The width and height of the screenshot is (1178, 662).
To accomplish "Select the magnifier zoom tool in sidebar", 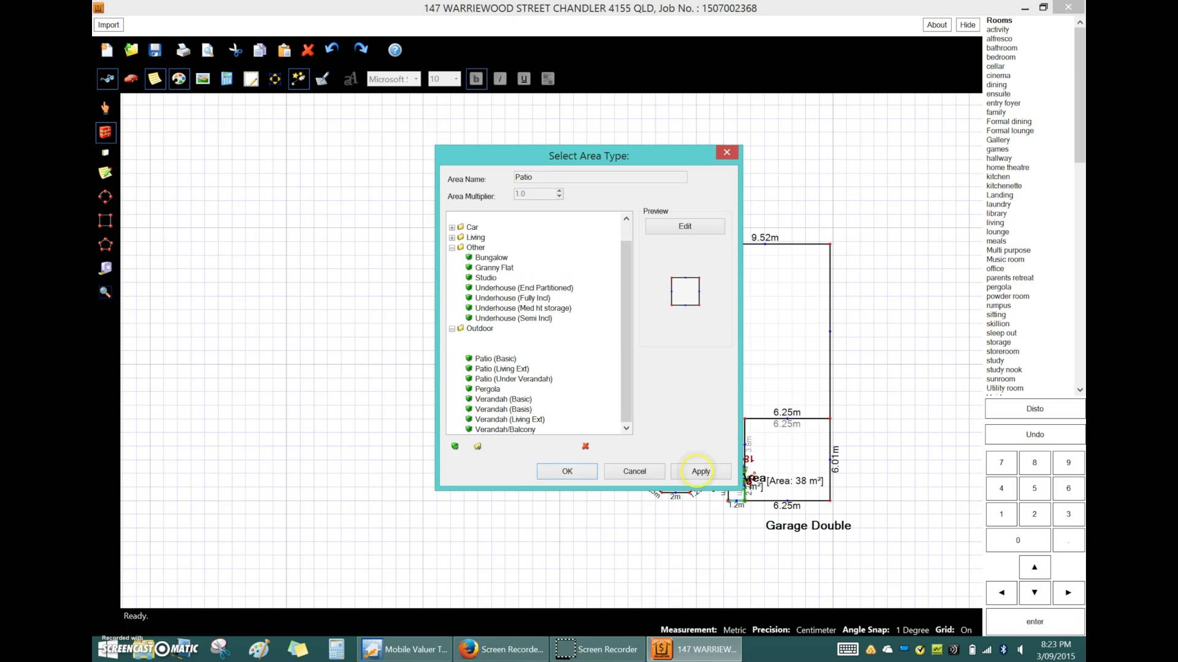I will [x=106, y=292].
